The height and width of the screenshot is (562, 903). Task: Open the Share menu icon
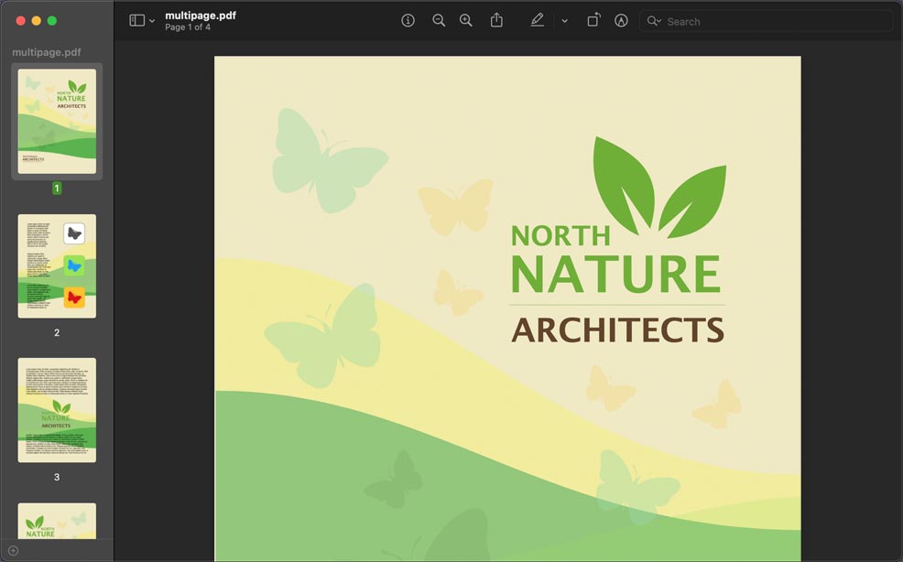tap(496, 21)
